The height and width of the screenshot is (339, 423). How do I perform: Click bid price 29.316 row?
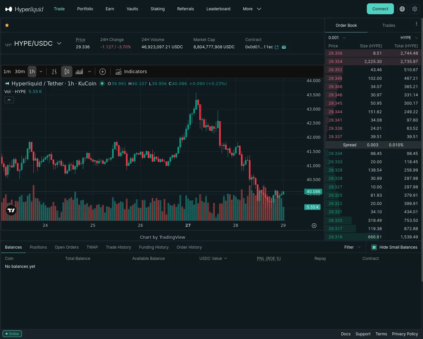coord(373,237)
